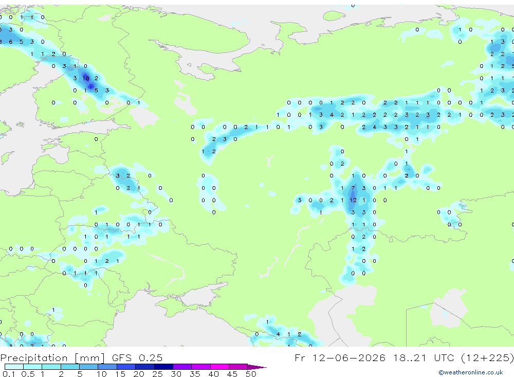Click the '25' legend scale label
514x377 pixels.
(x=157, y=374)
